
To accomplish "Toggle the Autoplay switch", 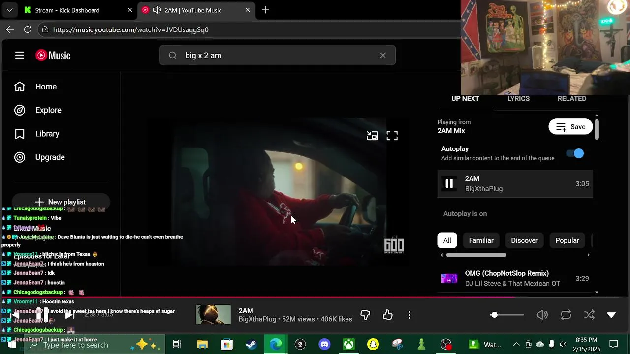I will [x=575, y=153].
